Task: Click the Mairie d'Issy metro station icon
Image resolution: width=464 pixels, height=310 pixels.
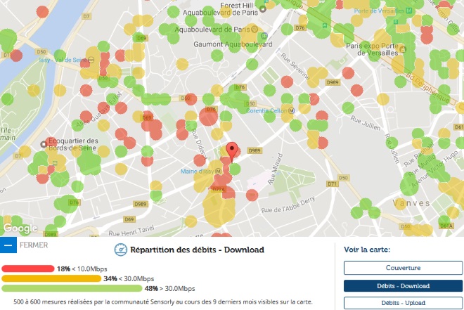Action: 219,171
